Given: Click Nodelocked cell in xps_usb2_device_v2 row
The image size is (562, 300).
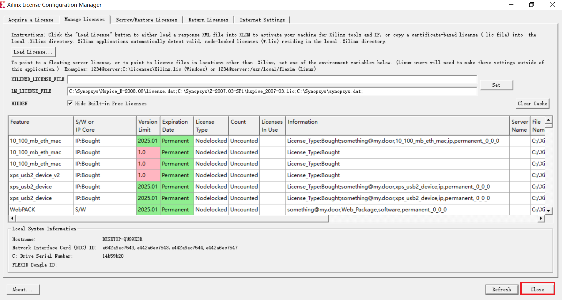Looking at the screenshot, I should (211, 175).
